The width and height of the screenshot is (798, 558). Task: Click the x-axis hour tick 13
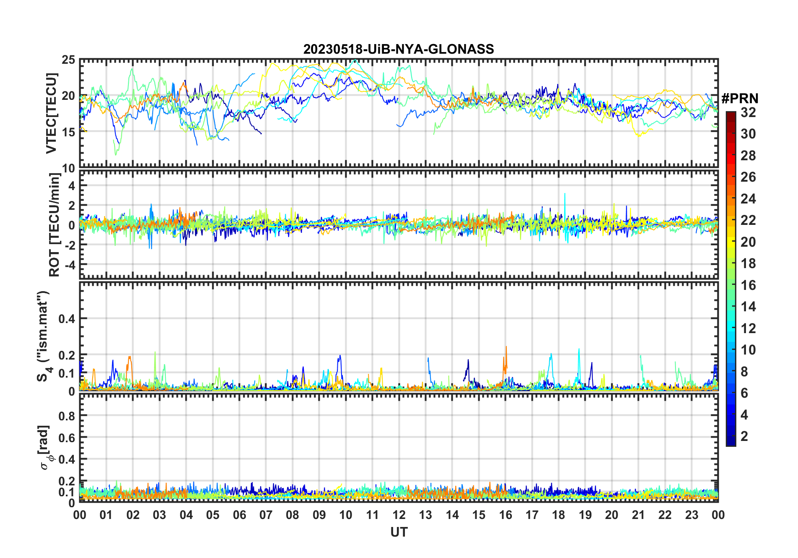point(425,515)
